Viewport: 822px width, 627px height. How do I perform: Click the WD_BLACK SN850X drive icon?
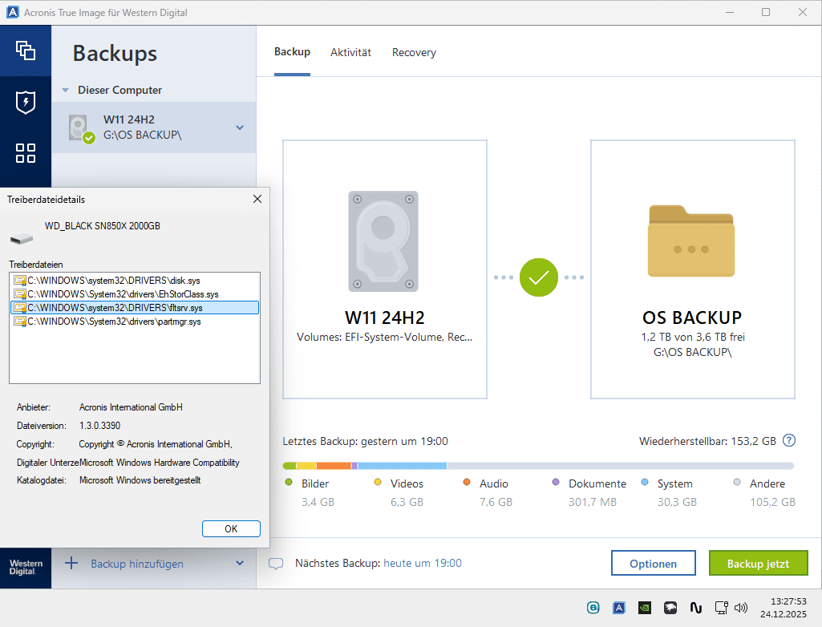pyautogui.click(x=22, y=239)
